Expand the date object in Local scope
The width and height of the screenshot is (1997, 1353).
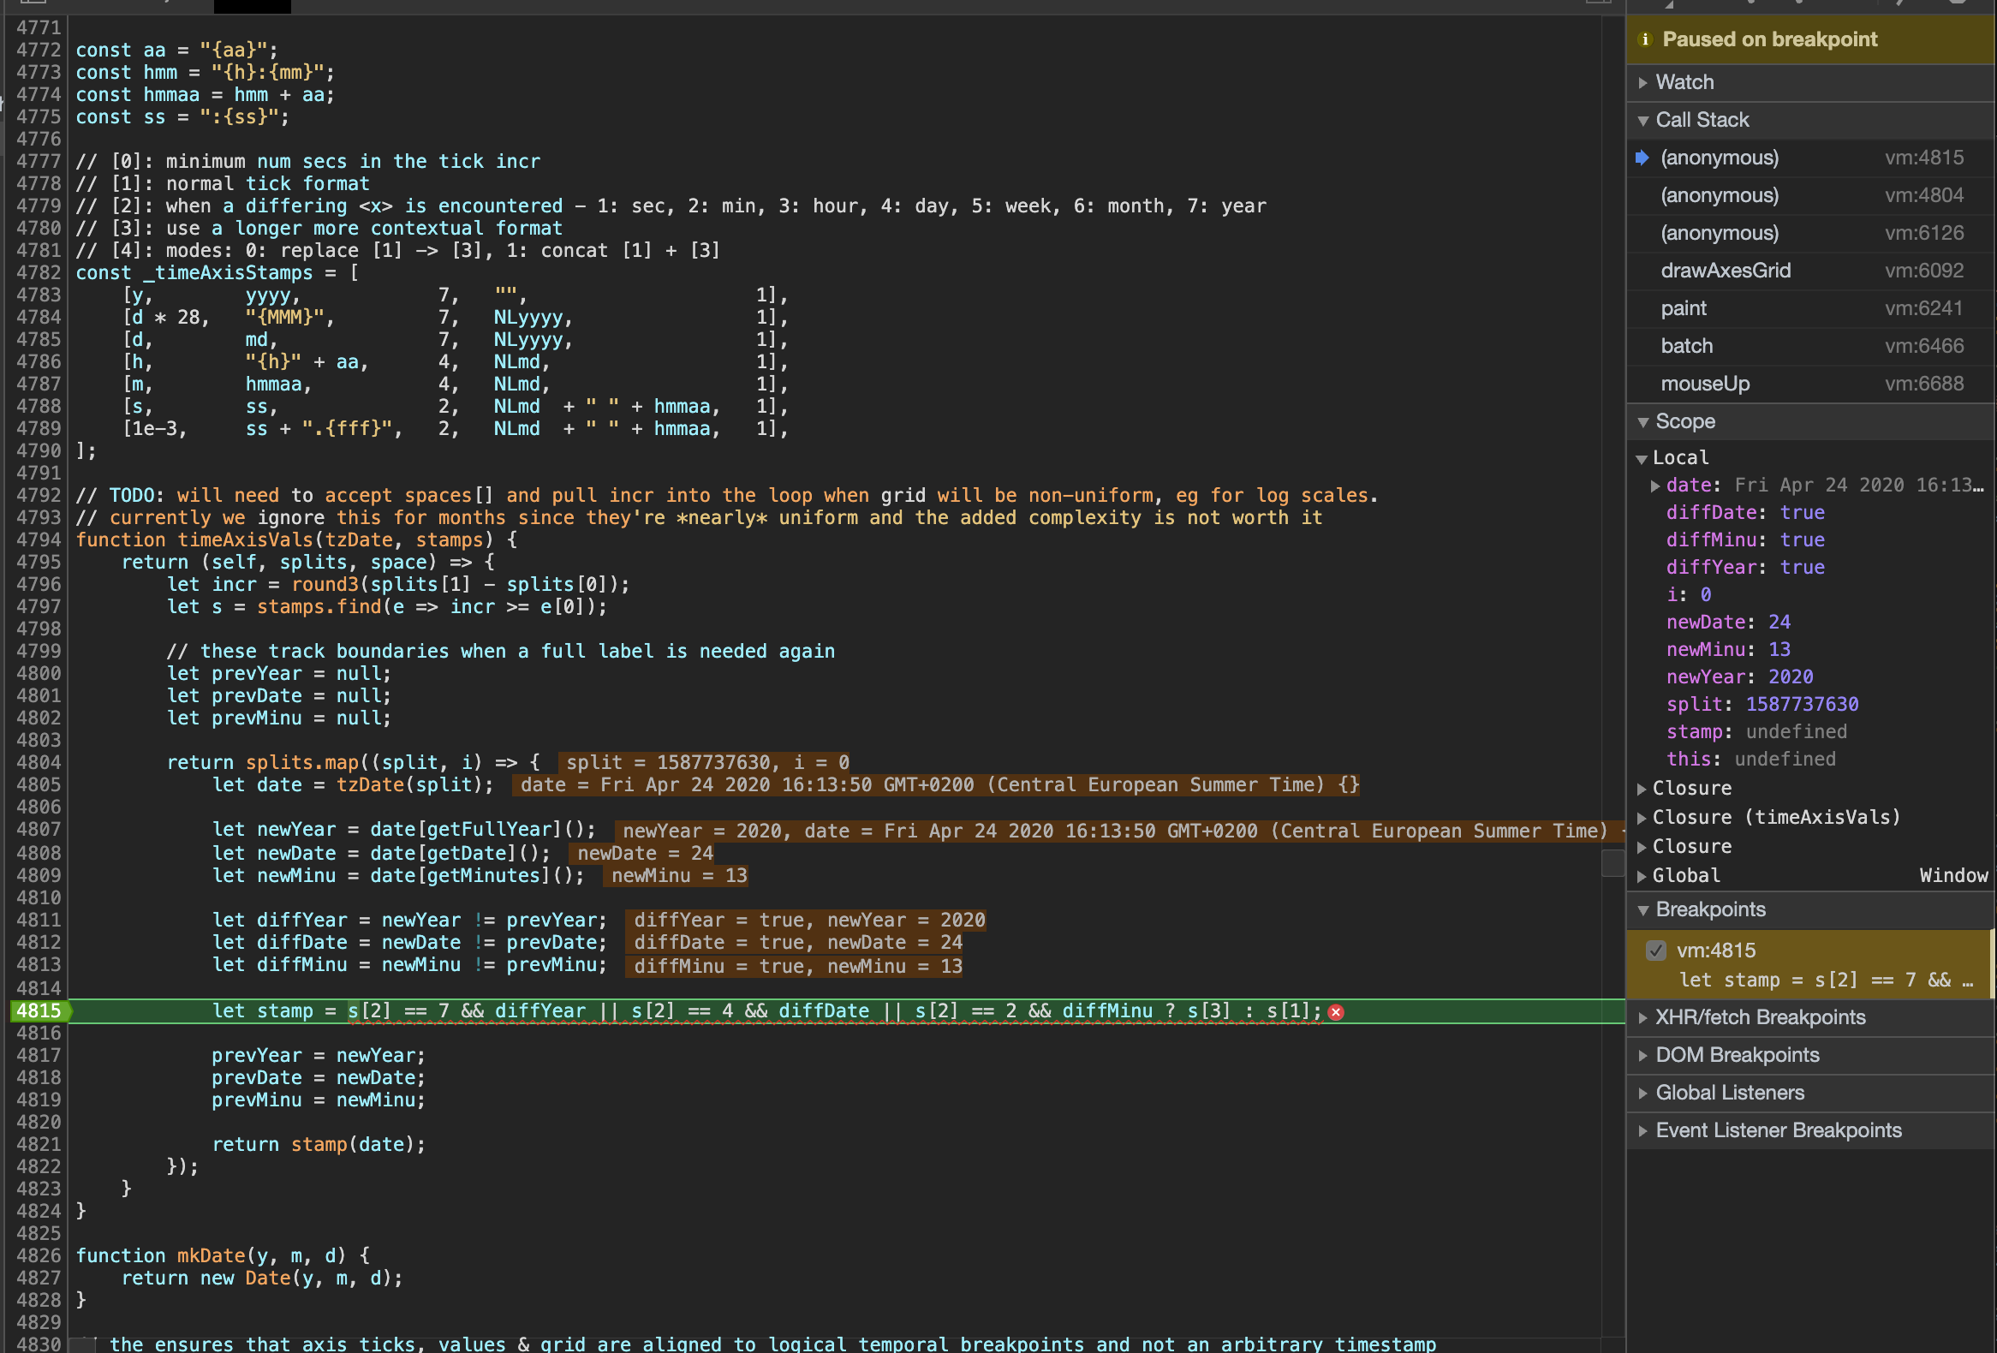[x=1655, y=486]
